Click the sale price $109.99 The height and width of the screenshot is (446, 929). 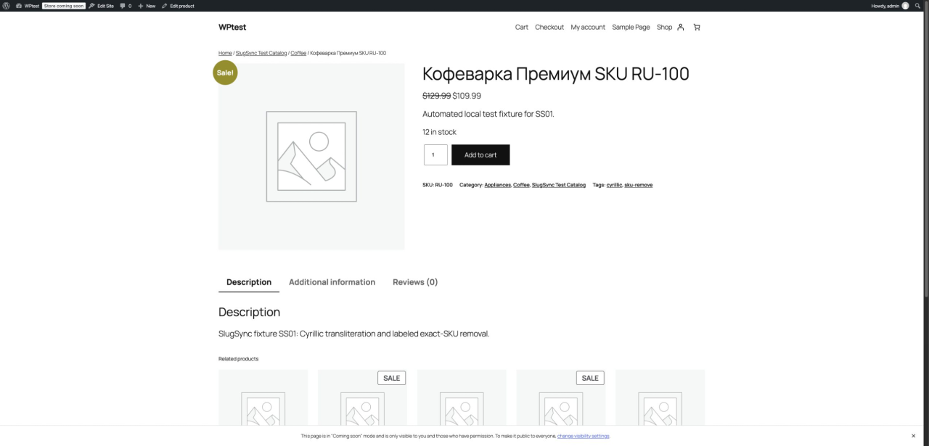467,96
